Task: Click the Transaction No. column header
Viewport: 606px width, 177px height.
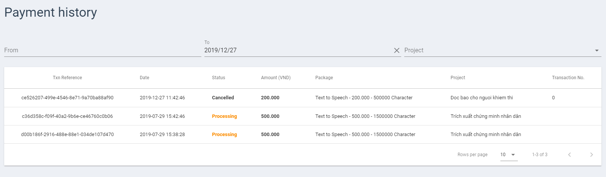Action: click(x=568, y=78)
